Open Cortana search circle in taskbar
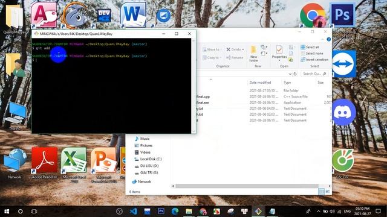 click(x=21, y=211)
